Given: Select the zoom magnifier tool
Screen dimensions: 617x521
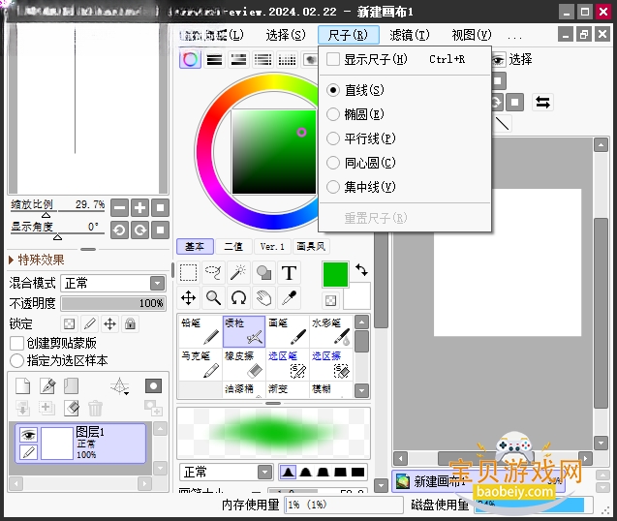Looking at the screenshot, I should (213, 298).
